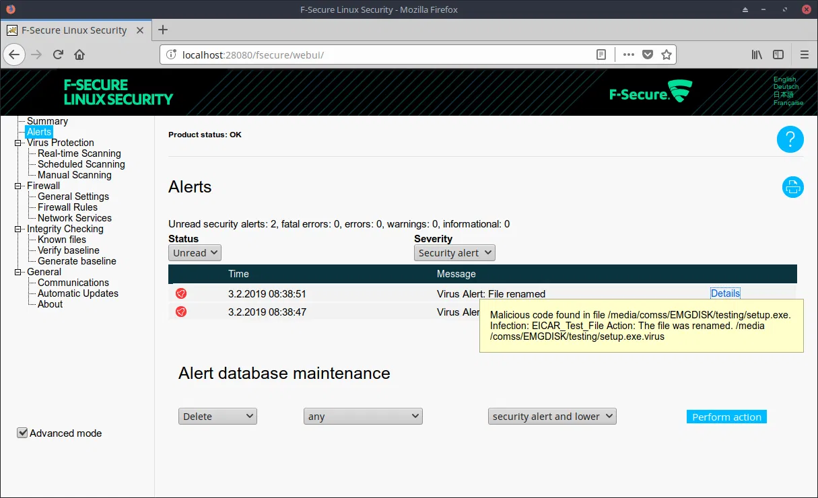Screen dimensions: 818x498
Task: Open the Severity dropdown set to Security alert
Action: [x=454, y=253]
